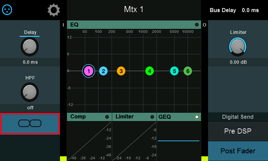This screenshot has height=161, width=268.
Task: Click the Mtx 1 channel title
Action: [x=134, y=9]
